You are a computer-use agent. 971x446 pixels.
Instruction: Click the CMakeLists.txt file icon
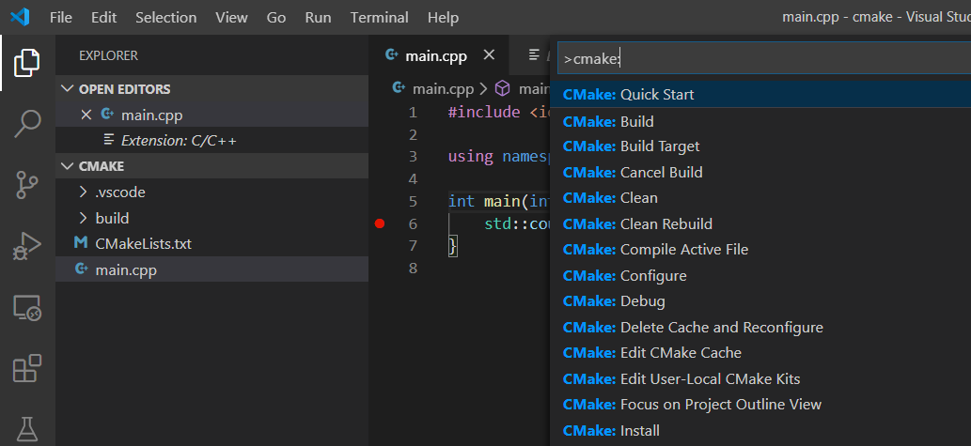point(81,243)
